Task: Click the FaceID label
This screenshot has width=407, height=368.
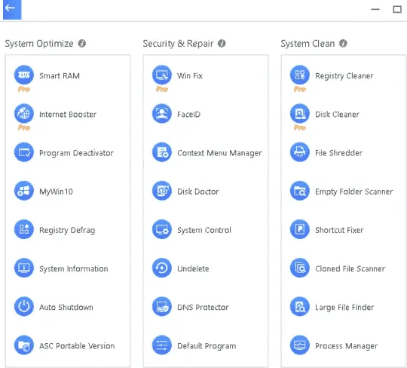Action: (188, 115)
